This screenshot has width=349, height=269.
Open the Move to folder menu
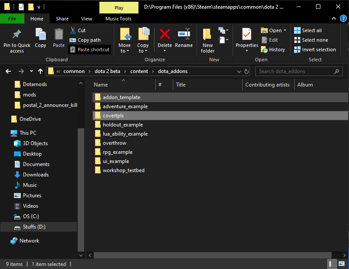click(x=125, y=40)
